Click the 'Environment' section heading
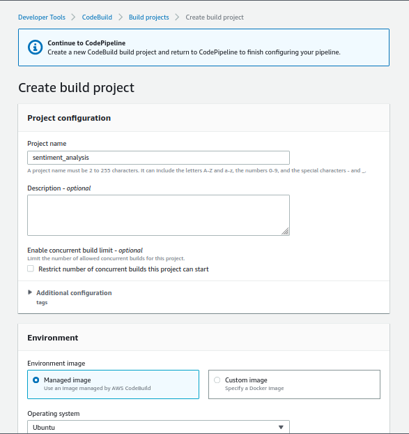Image resolution: width=409 pixels, height=434 pixels. click(53, 338)
